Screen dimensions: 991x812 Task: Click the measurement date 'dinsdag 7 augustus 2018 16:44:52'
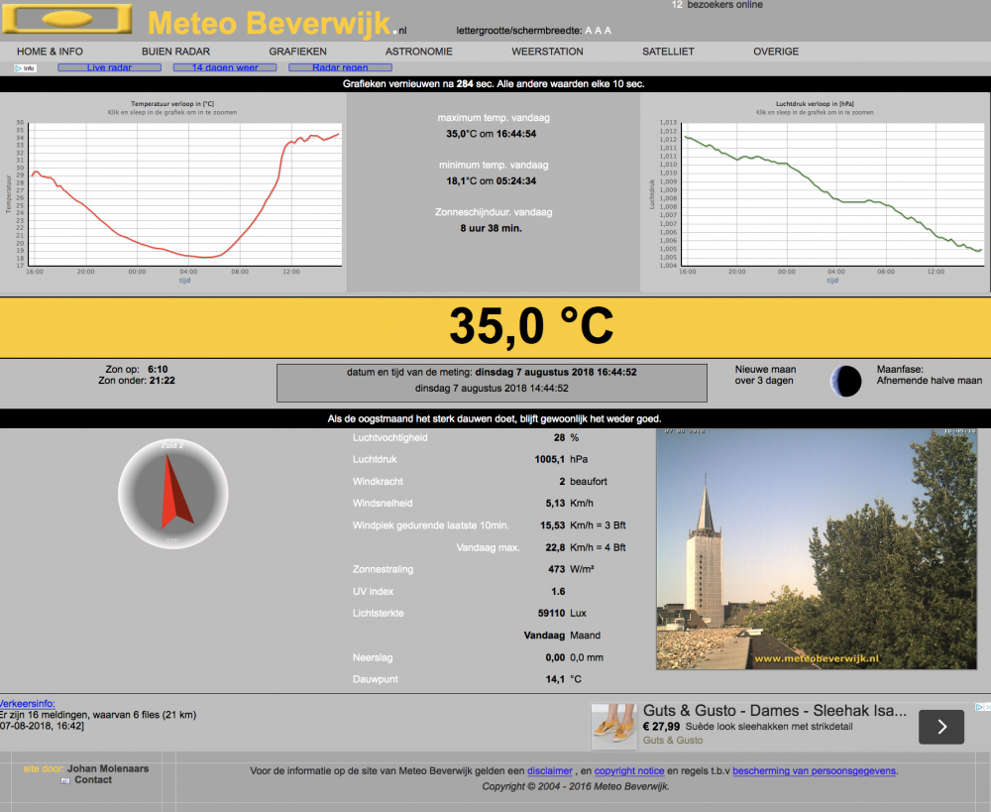pyautogui.click(x=556, y=373)
